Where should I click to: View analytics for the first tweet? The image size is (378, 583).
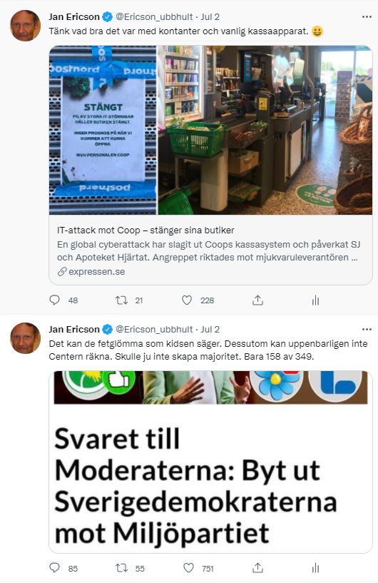[315, 300]
